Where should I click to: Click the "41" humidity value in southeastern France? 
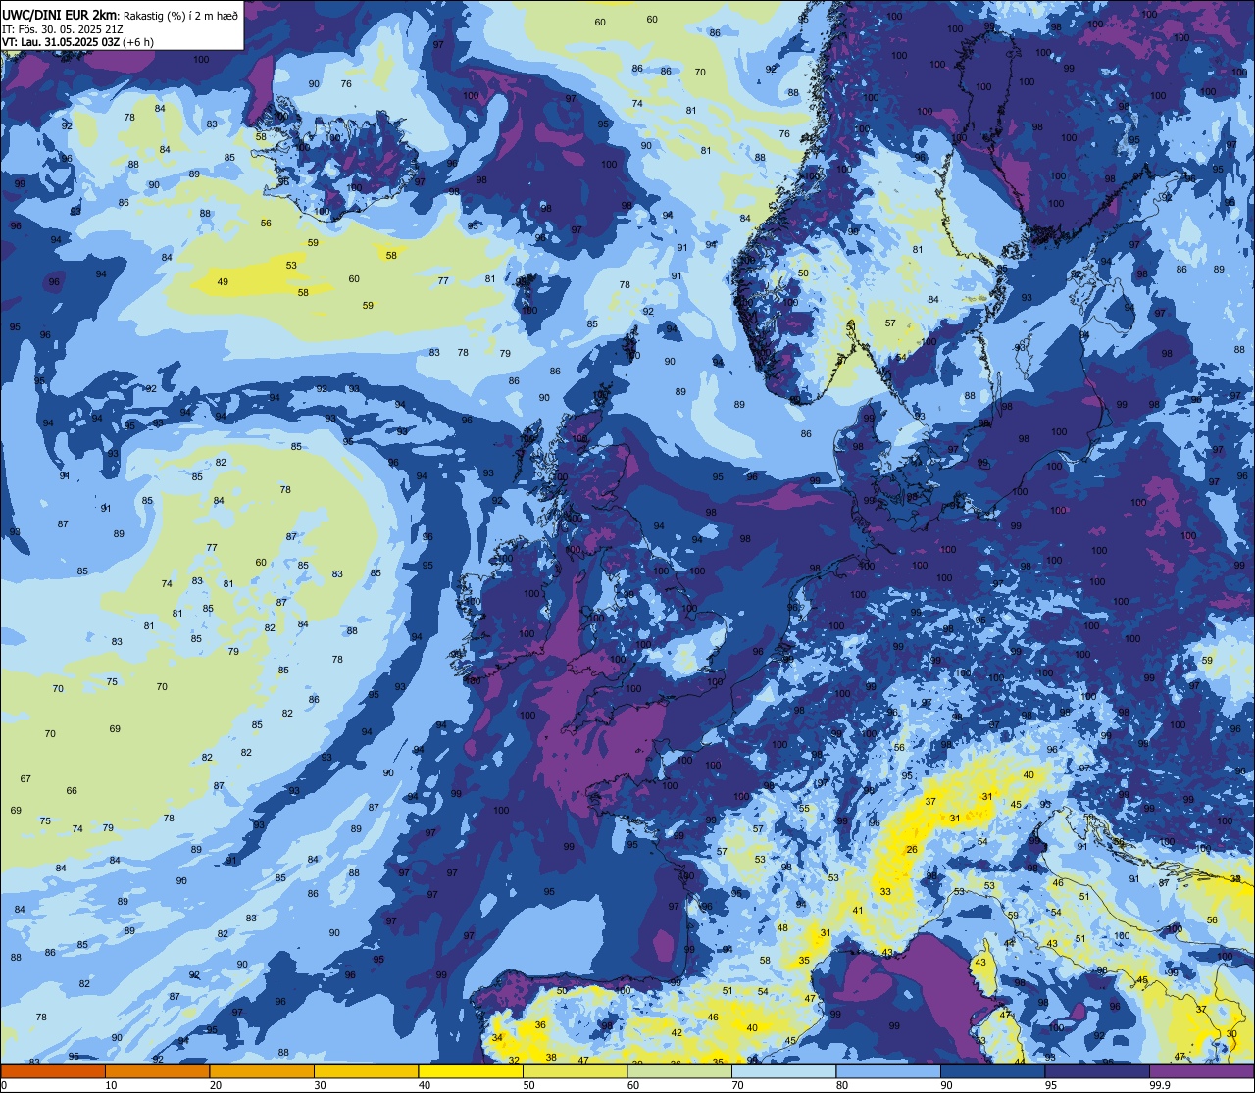point(858,911)
